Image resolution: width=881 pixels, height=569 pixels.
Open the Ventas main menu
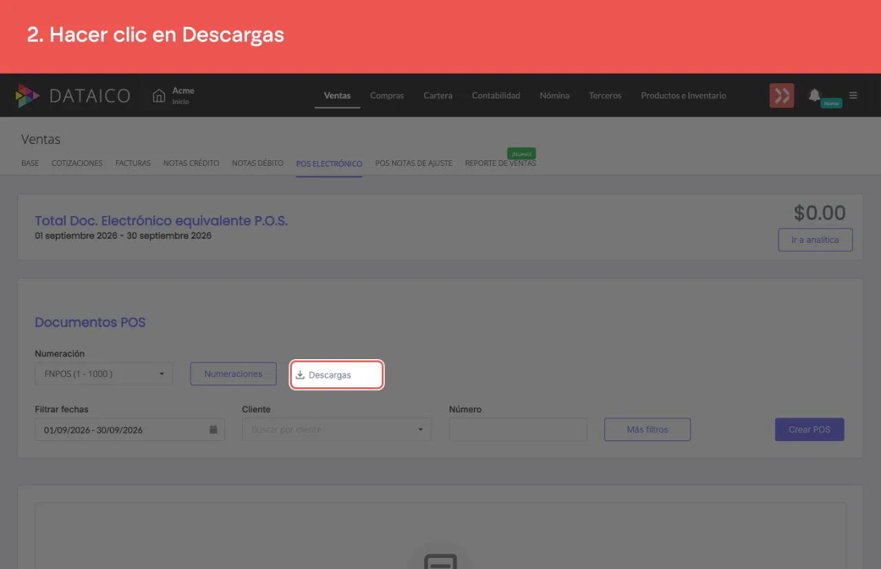[337, 96]
